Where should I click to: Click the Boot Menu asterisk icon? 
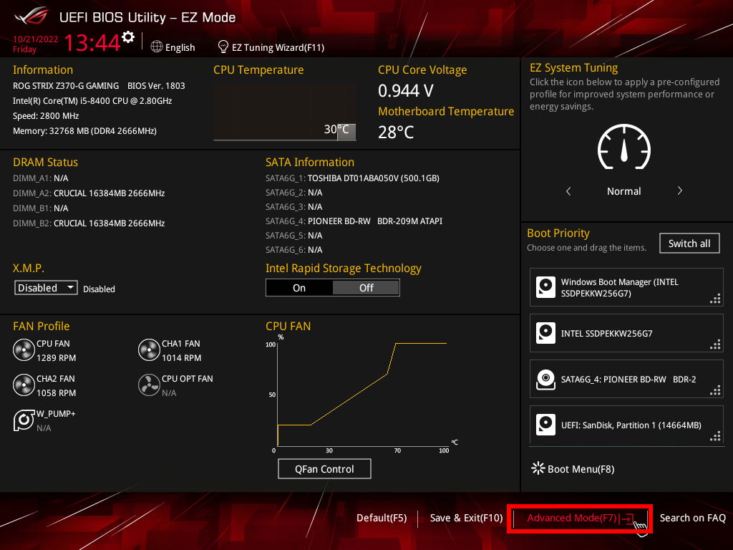(x=538, y=468)
